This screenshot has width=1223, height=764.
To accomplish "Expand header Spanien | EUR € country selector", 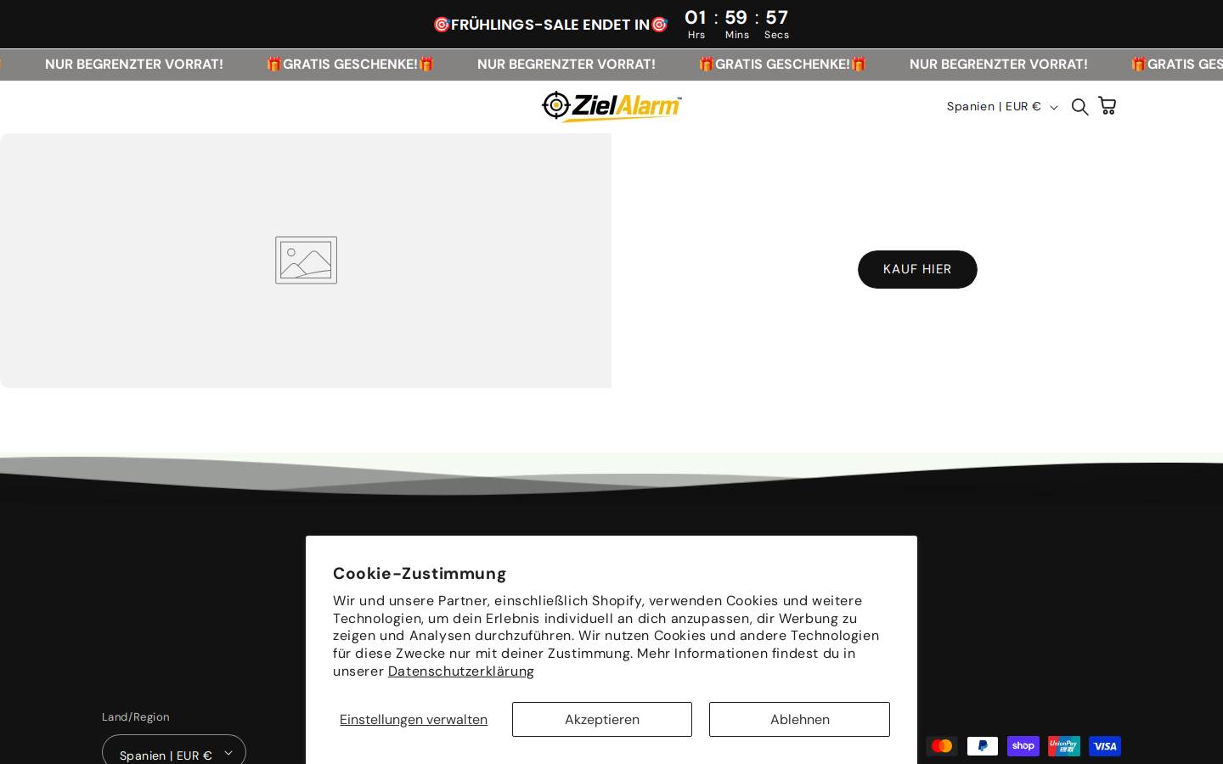I will tap(1002, 106).
